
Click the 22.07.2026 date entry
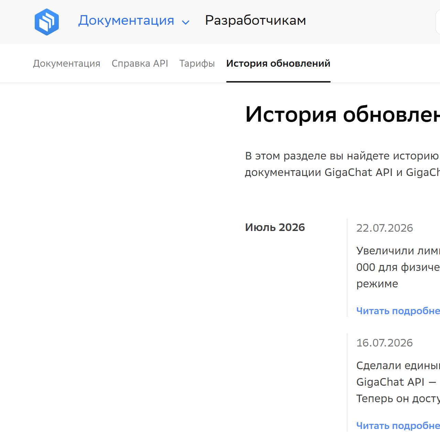click(x=385, y=228)
